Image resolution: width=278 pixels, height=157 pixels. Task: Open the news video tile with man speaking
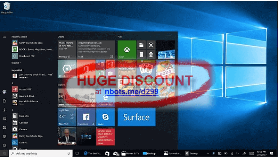tap(67, 136)
